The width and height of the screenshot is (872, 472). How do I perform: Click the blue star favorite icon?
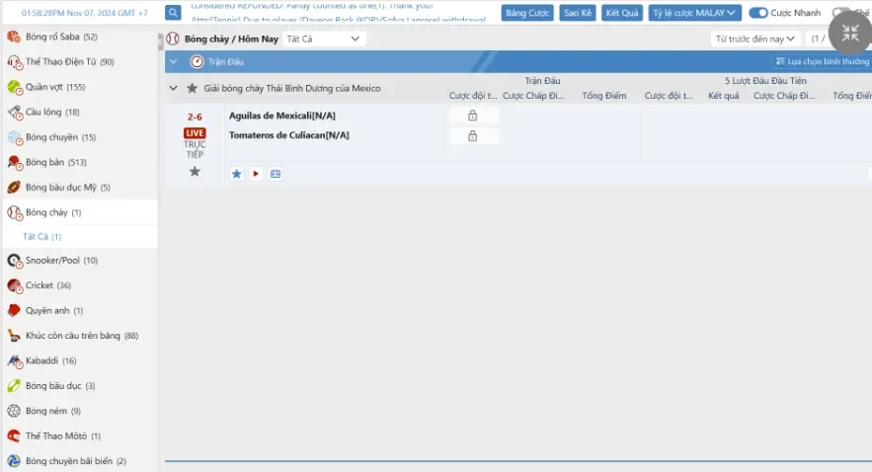pyautogui.click(x=237, y=174)
